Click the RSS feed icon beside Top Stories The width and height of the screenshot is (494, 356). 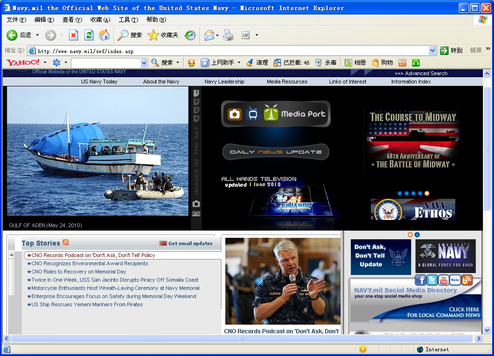click(x=66, y=242)
